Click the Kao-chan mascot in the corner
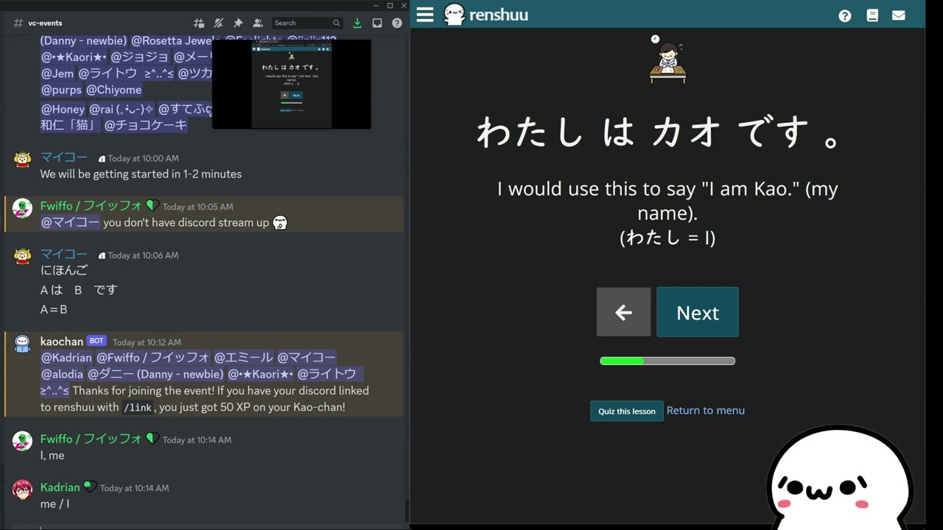Screen dimensions: 943x530 [x=841, y=478]
